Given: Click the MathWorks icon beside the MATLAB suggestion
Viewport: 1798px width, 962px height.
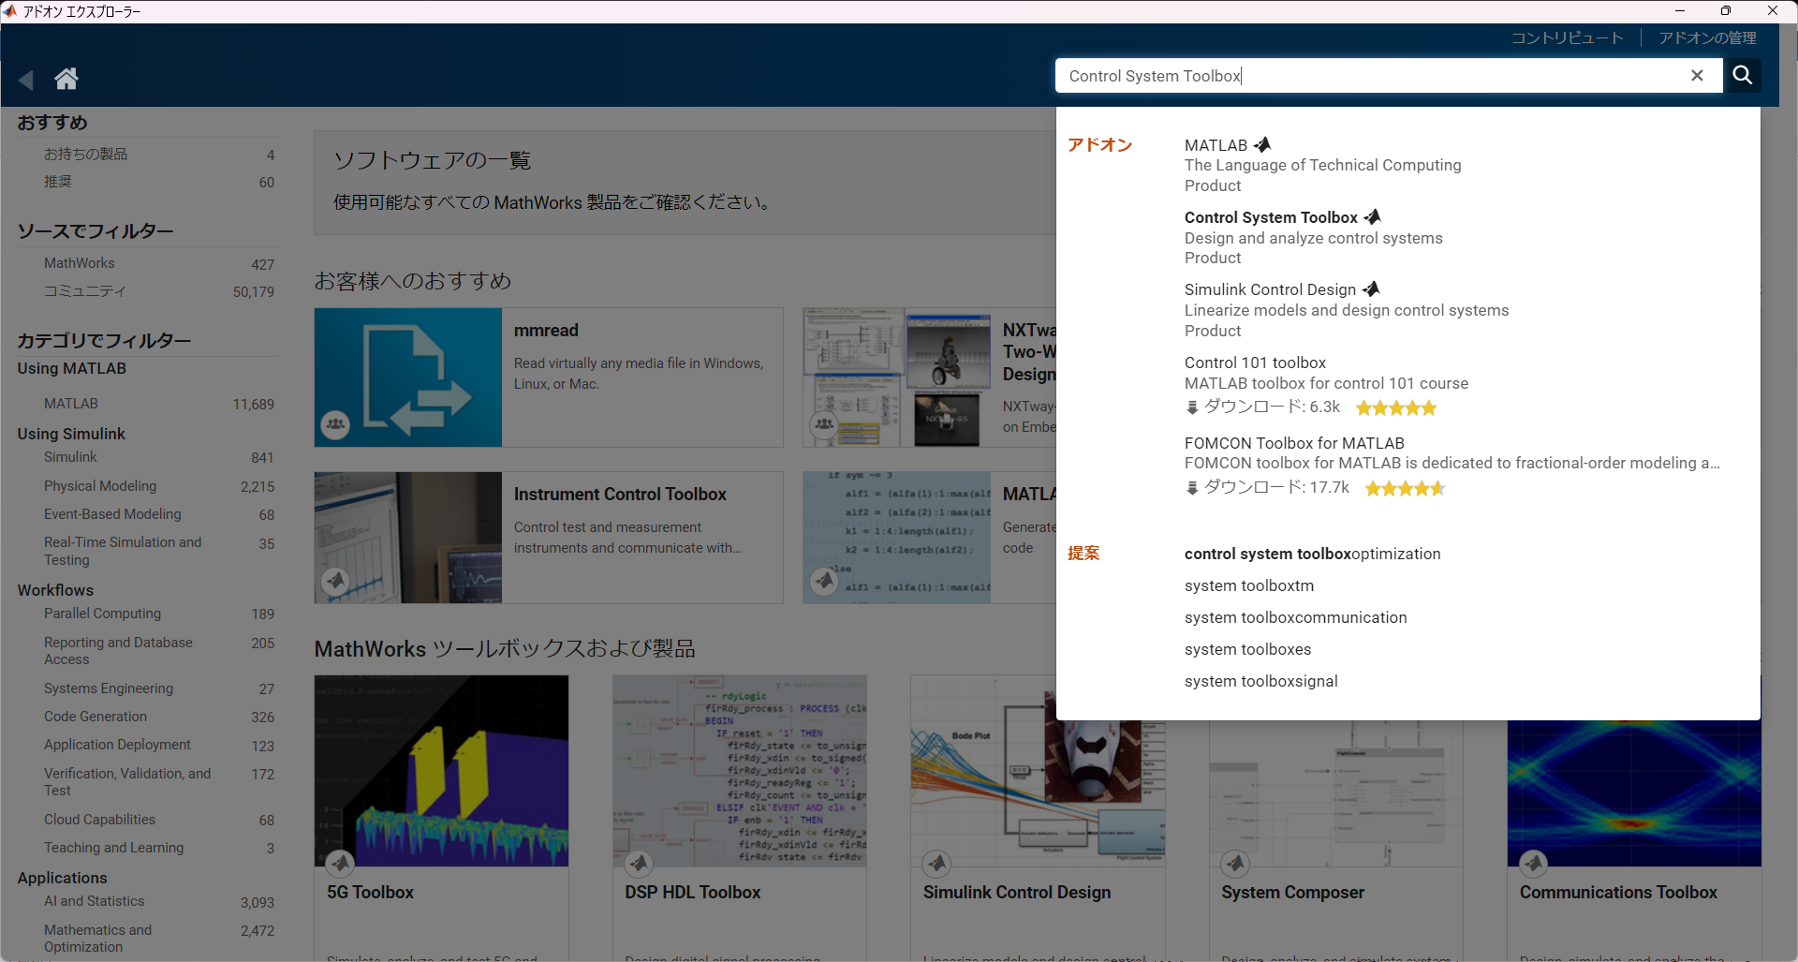Looking at the screenshot, I should click(1261, 143).
